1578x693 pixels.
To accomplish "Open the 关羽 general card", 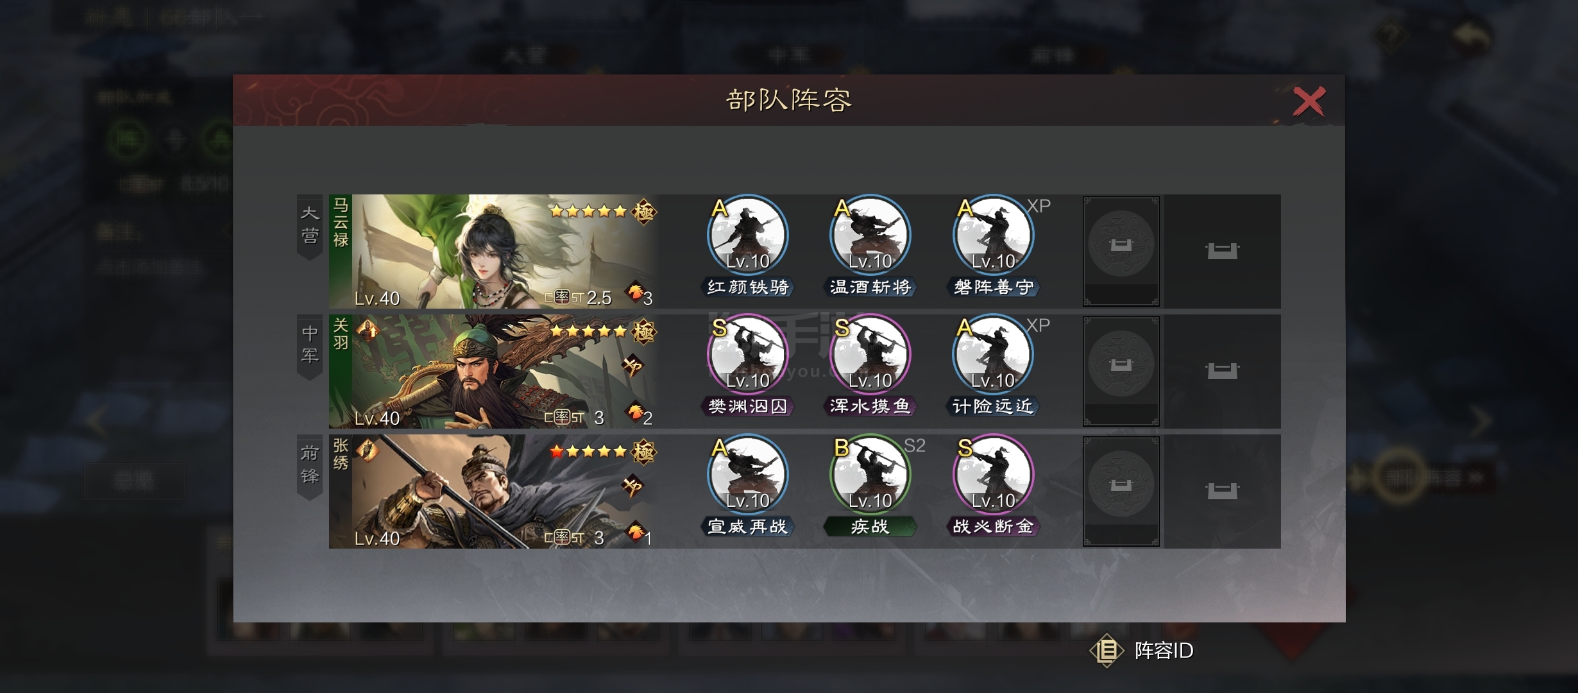I will [494, 371].
